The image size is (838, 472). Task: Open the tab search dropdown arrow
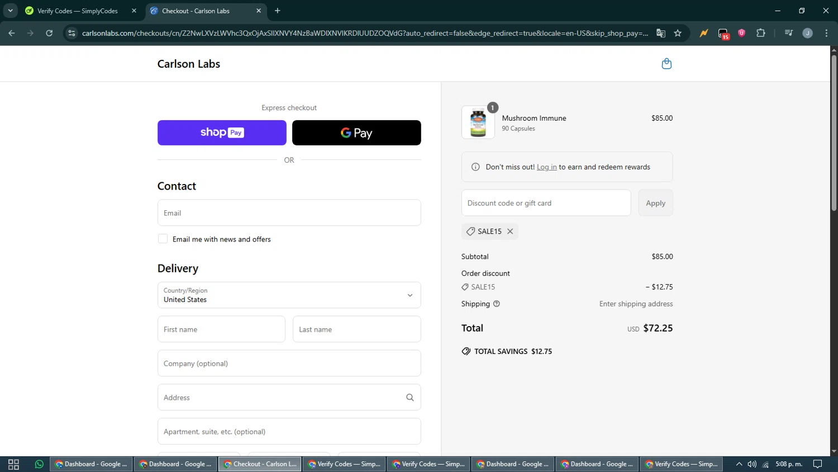tap(10, 11)
